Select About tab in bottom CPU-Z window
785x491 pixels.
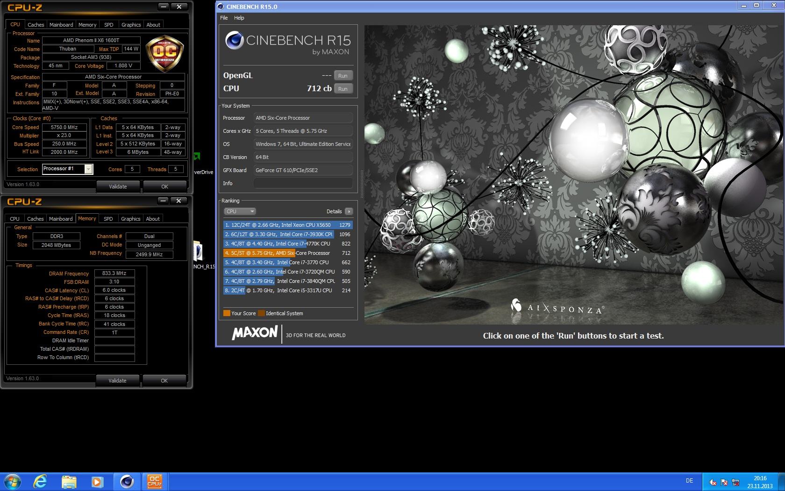point(153,219)
